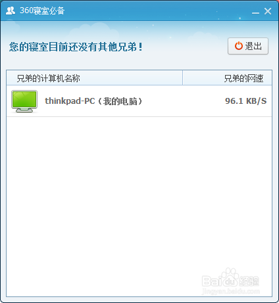Select the thinkpad-PC（我的电脑）row name
The height and width of the screenshot is (303, 279).
point(93,101)
